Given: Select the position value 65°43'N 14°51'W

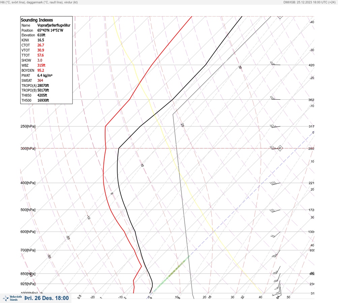Looking at the screenshot, I should pos(50,30).
